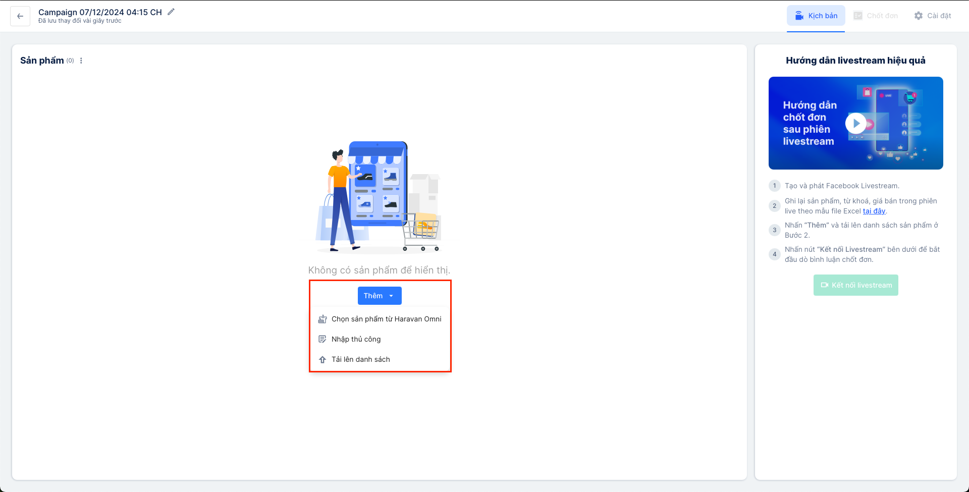Expand the Thêm dropdown button
Viewport: 969px width, 492px height.
point(380,296)
